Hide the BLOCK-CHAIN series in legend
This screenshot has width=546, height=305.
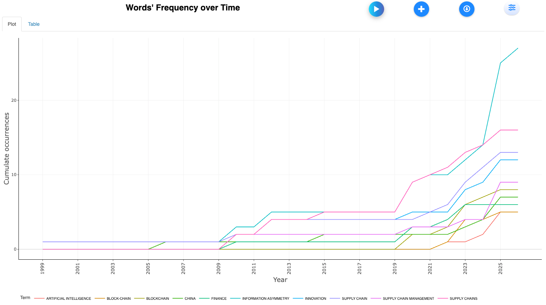(119, 299)
